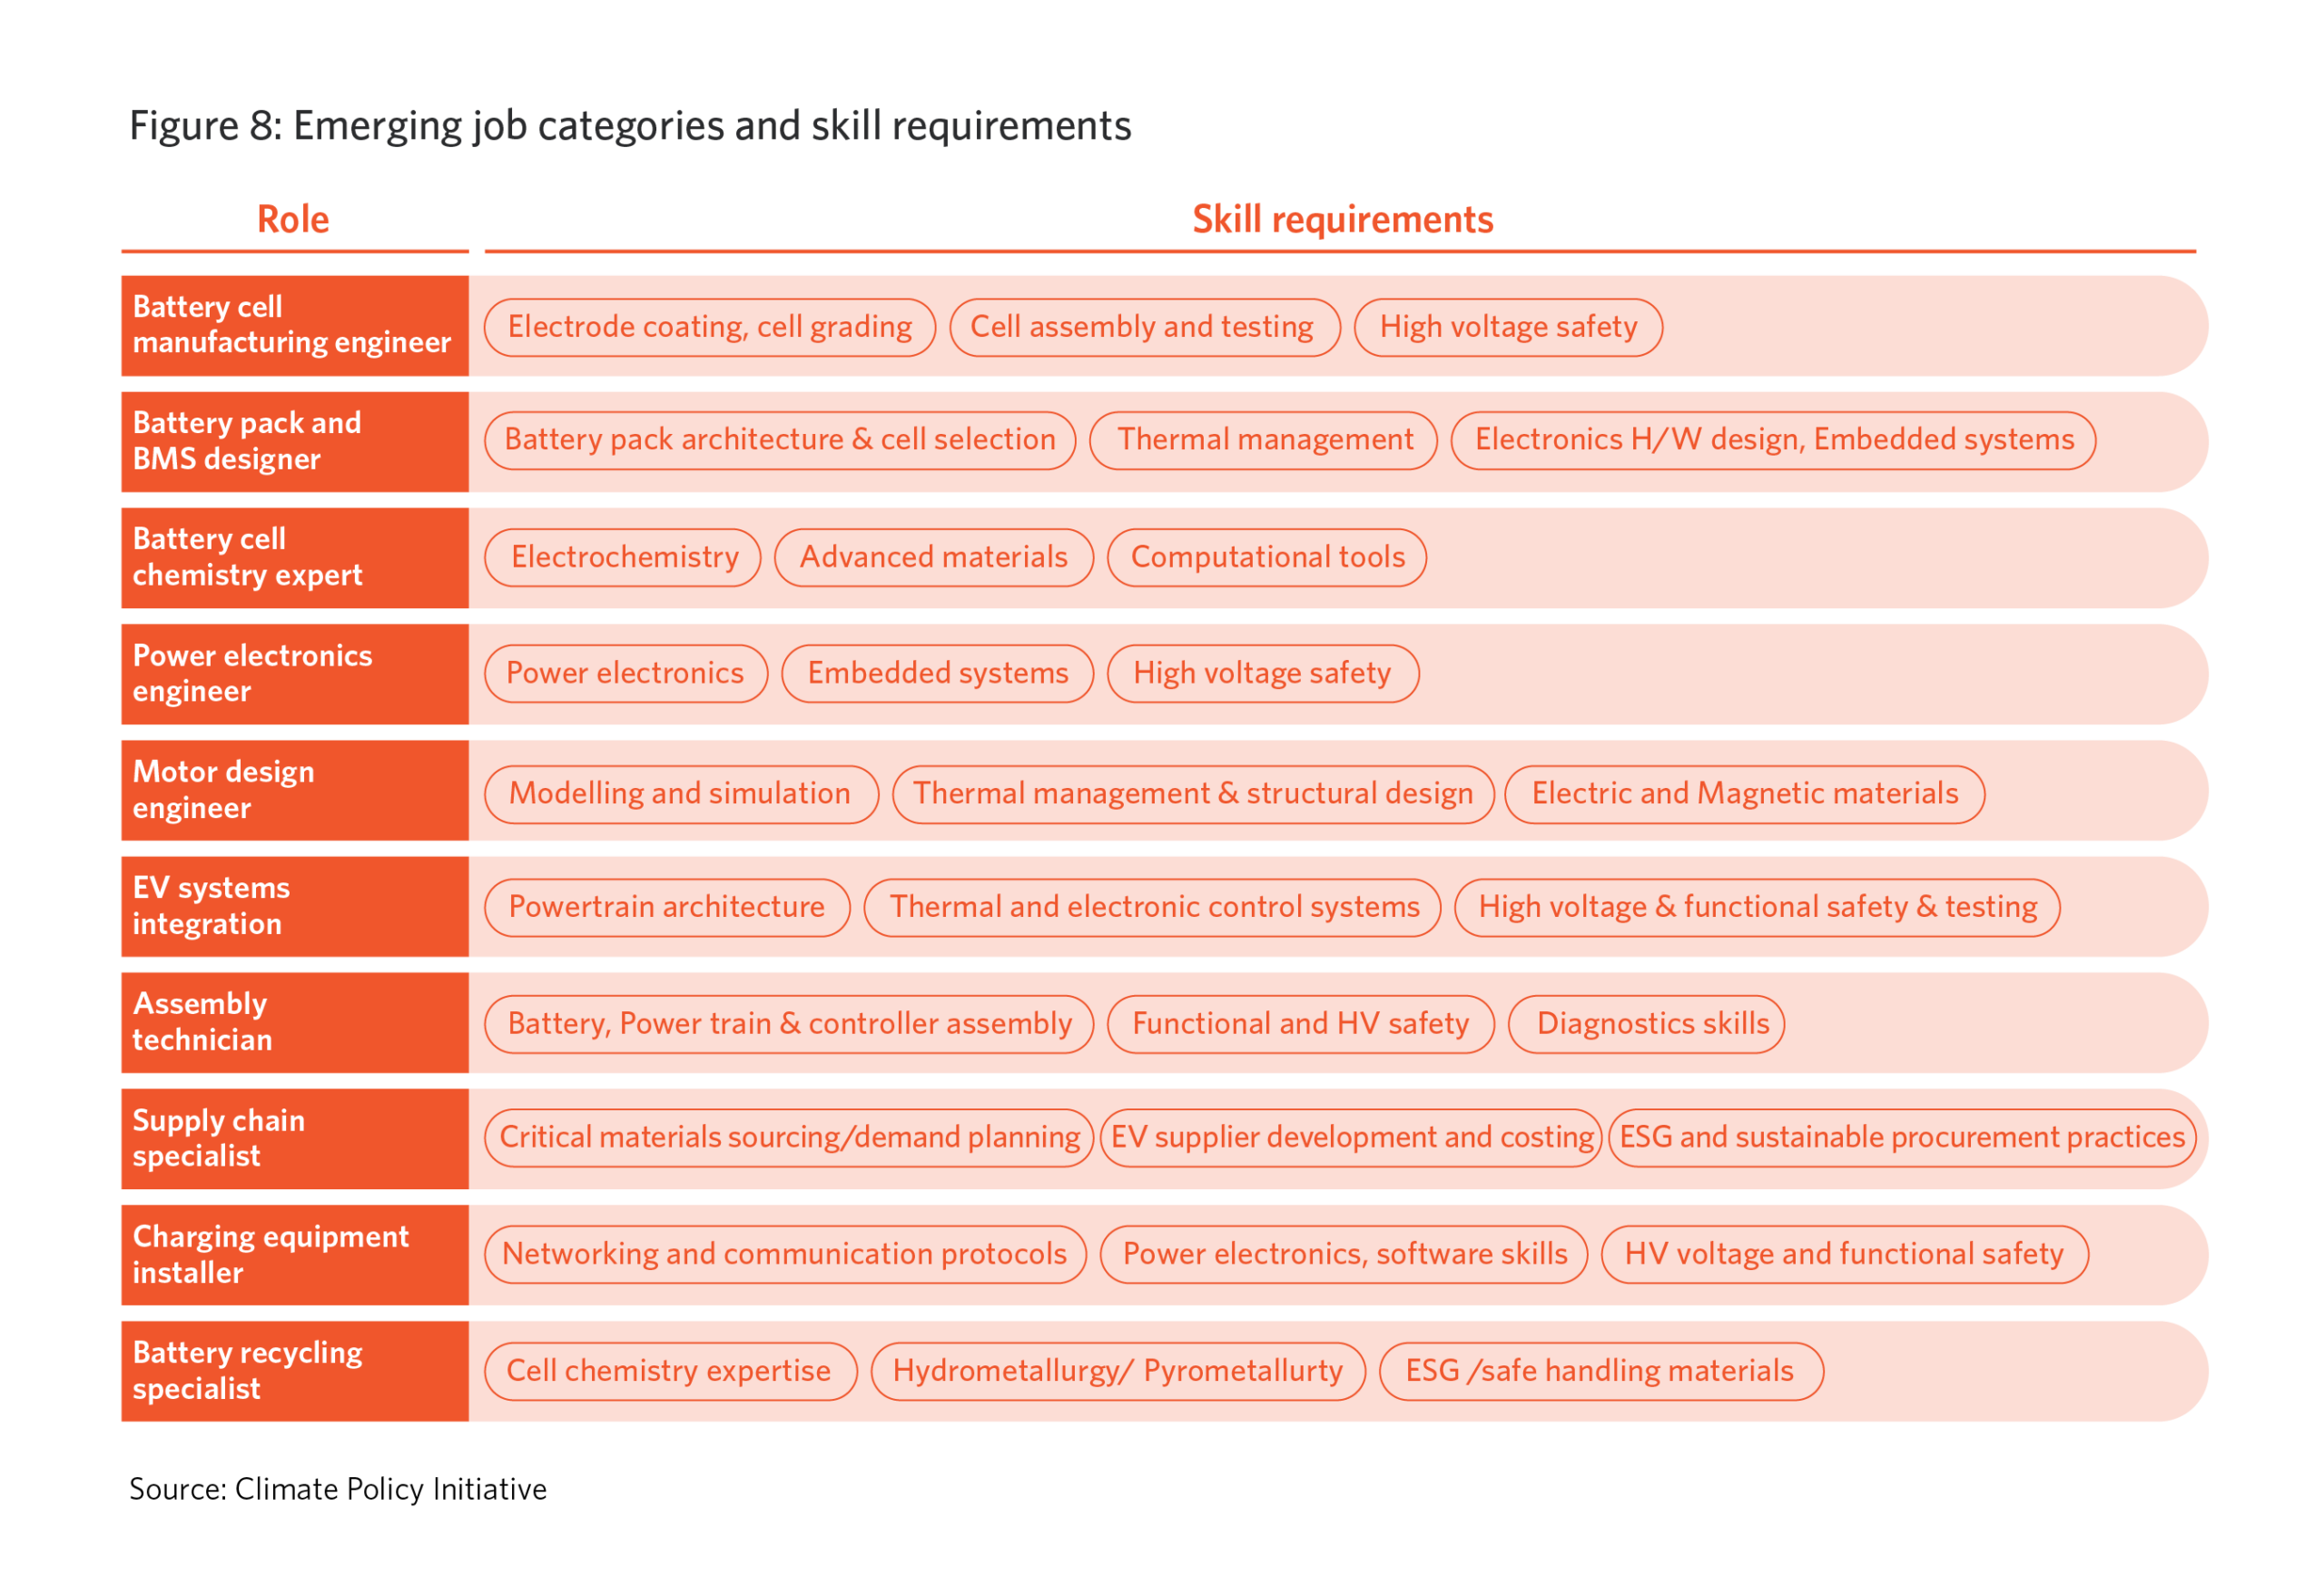Select the Thermal and electronic control systems pill
This screenshot has height=1576, width=2324.
coord(1153,907)
